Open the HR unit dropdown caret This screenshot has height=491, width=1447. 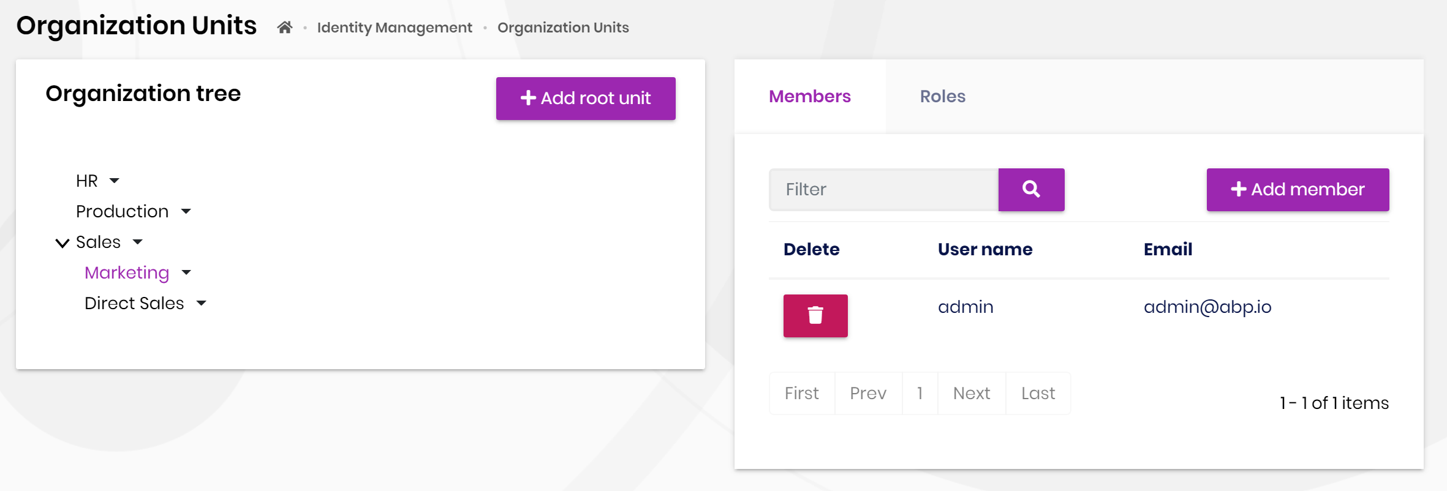click(114, 181)
